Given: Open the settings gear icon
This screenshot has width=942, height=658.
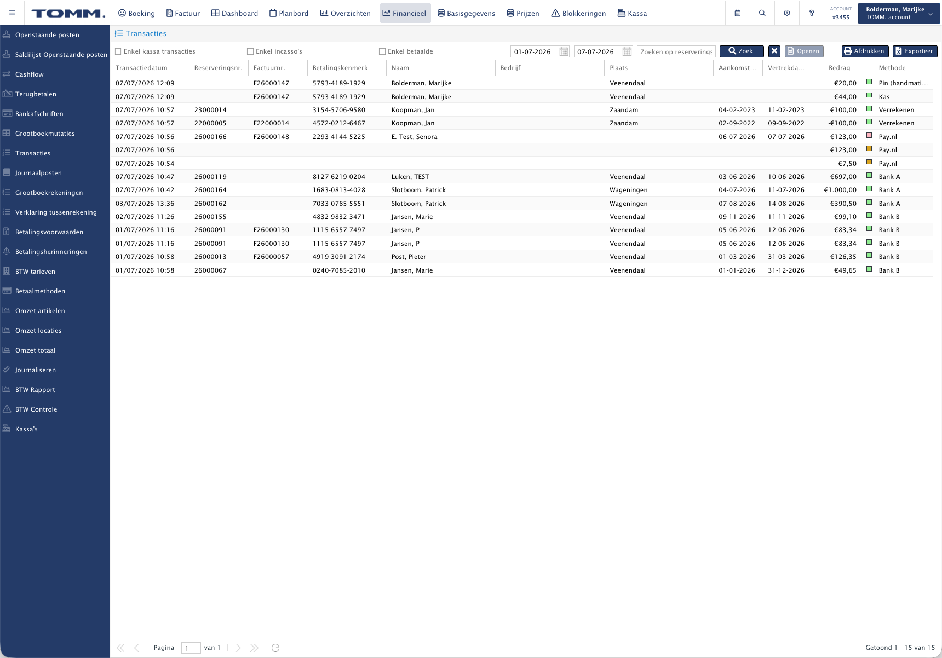Looking at the screenshot, I should coord(787,13).
